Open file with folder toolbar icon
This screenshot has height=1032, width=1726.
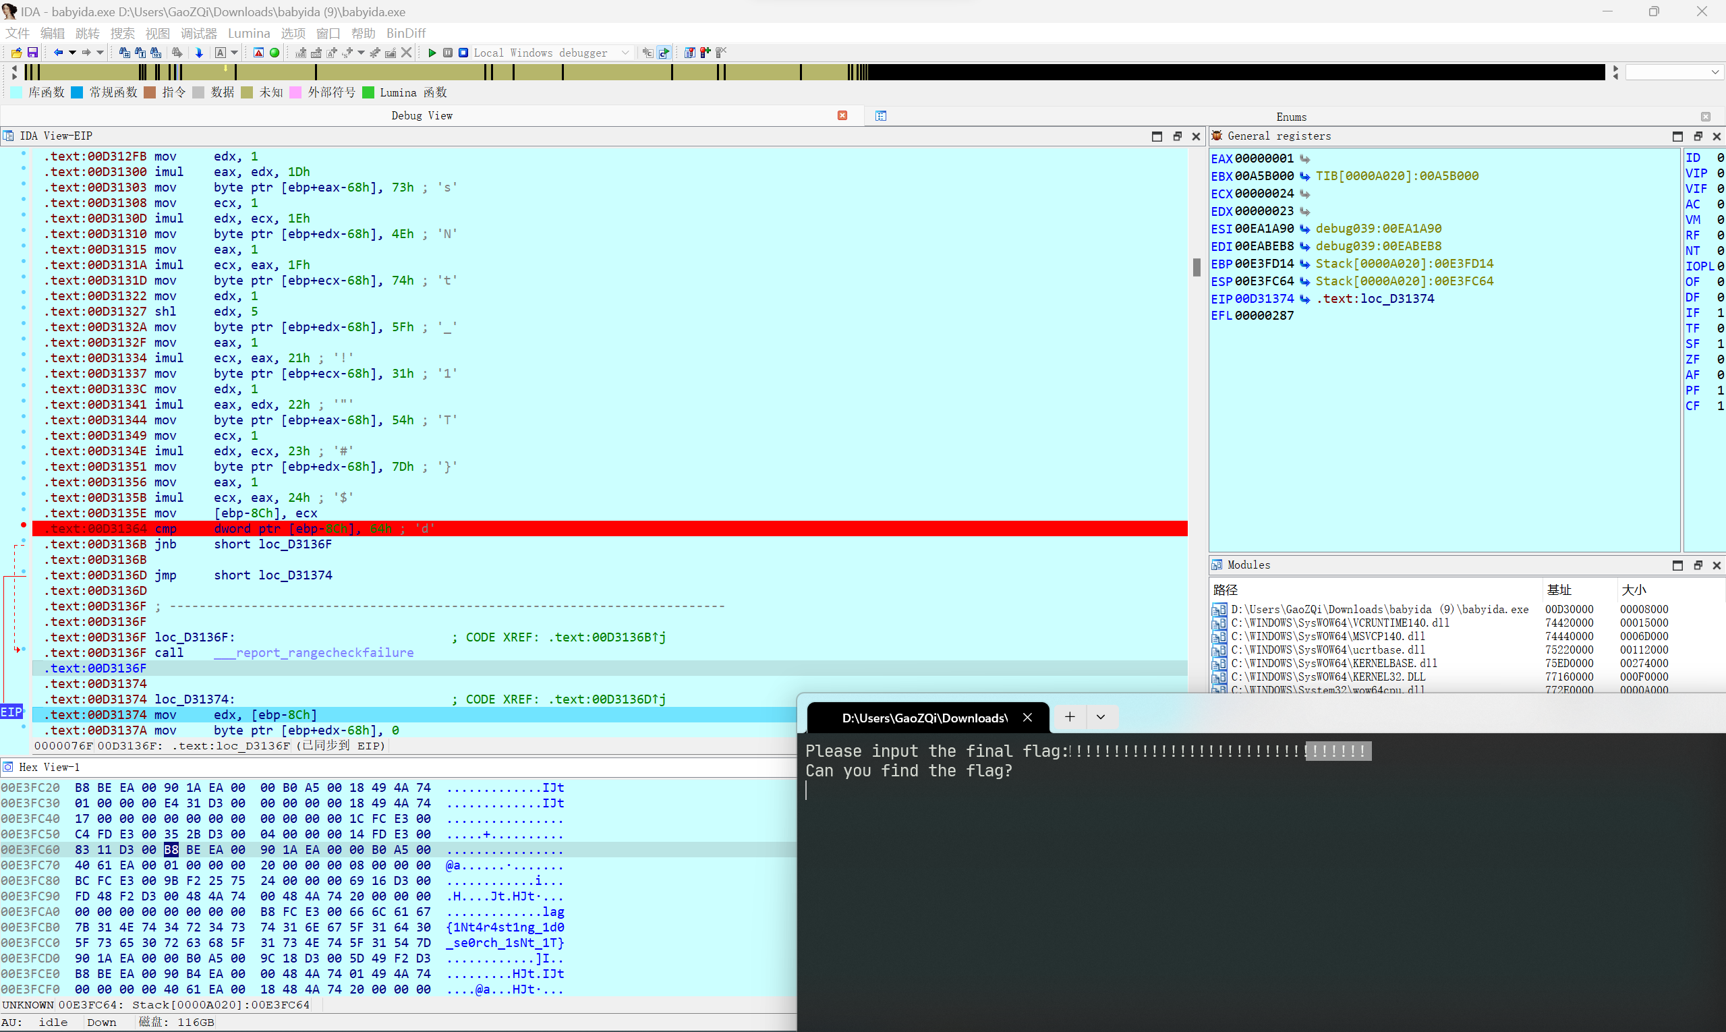tap(16, 53)
